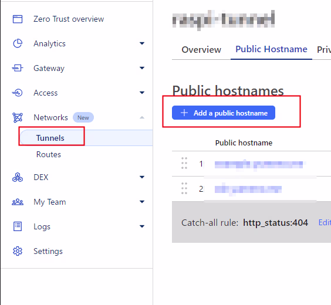Go to Zero Trust overview
331x305 pixels.
[x=69, y=19]
